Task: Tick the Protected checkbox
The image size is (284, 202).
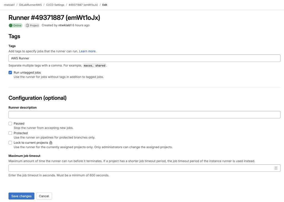Action: pos(10,133)
